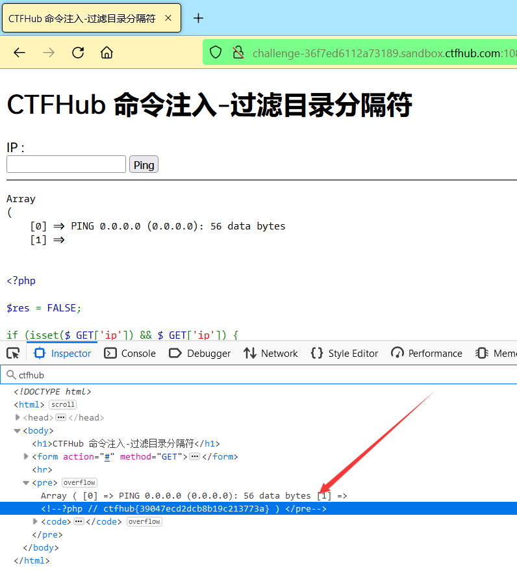The height and width of the screenshot is (585, 517).
Task: Reload the current page
Action: [x=78, y=53]
